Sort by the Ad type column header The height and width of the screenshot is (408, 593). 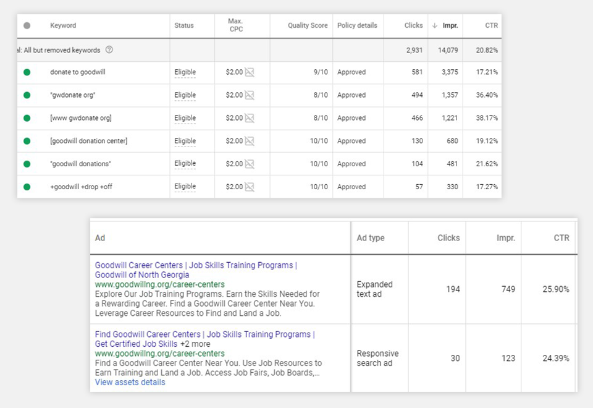coord(371,237)
